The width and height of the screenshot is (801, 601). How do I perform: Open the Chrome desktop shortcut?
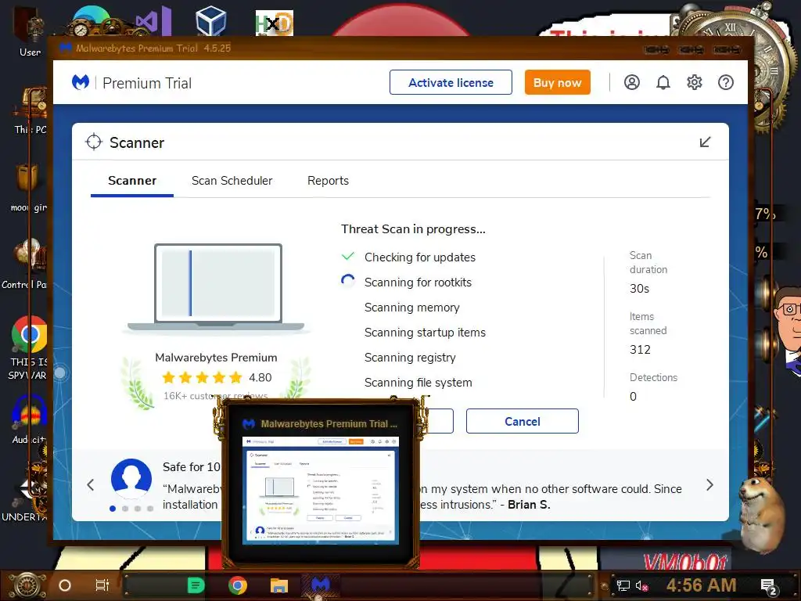[x=29, y=335]
